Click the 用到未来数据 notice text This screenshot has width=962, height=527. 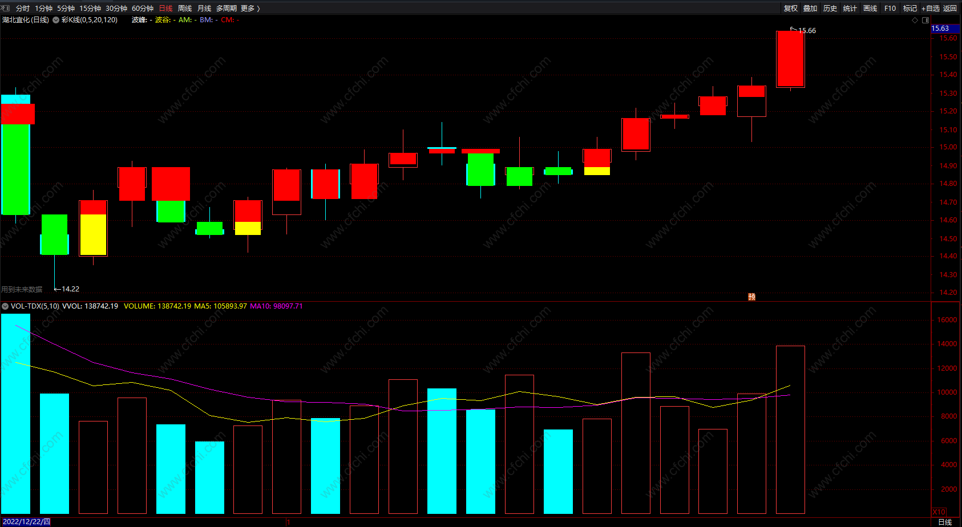click(22, 290)
